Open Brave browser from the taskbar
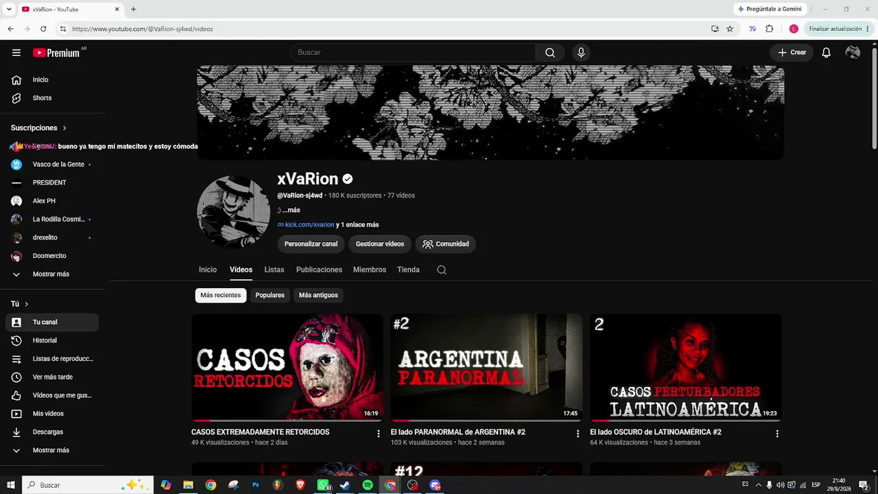The height and width of the screenshot is (494, 878). [x=300, y=485]
